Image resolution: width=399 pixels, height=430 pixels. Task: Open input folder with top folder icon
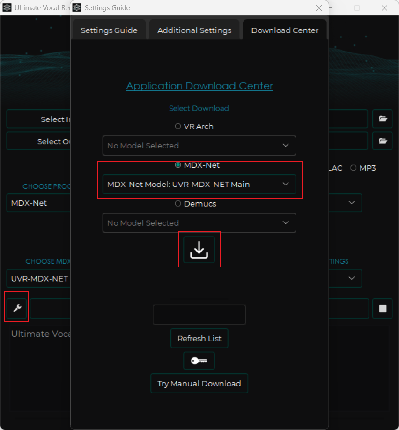click(x=383, y=119)
